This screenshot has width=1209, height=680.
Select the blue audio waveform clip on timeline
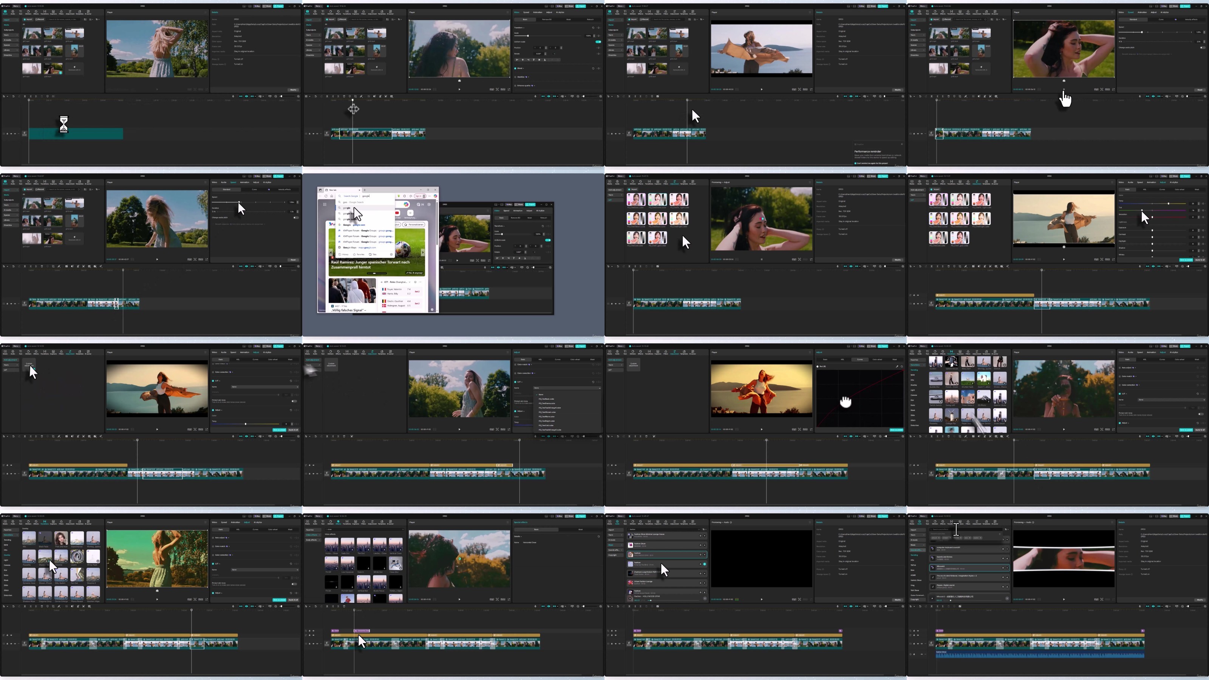[1040, 655]
